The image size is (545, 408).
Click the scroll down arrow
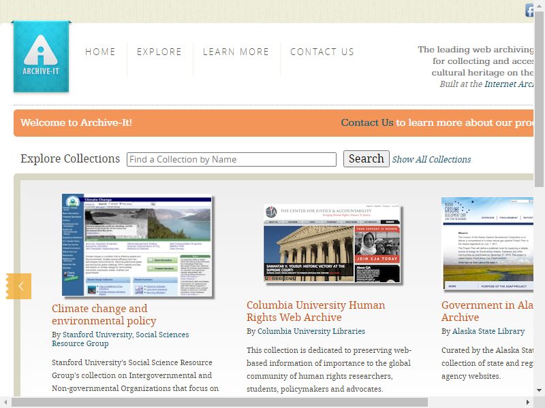point(539,390)
